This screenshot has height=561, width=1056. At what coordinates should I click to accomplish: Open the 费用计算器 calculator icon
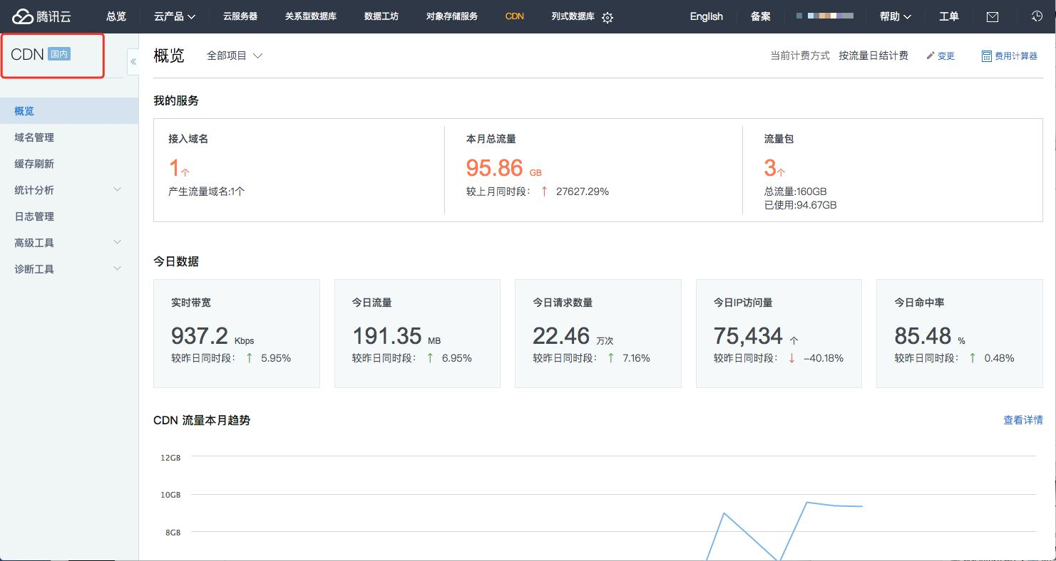(x=987, y=56)
